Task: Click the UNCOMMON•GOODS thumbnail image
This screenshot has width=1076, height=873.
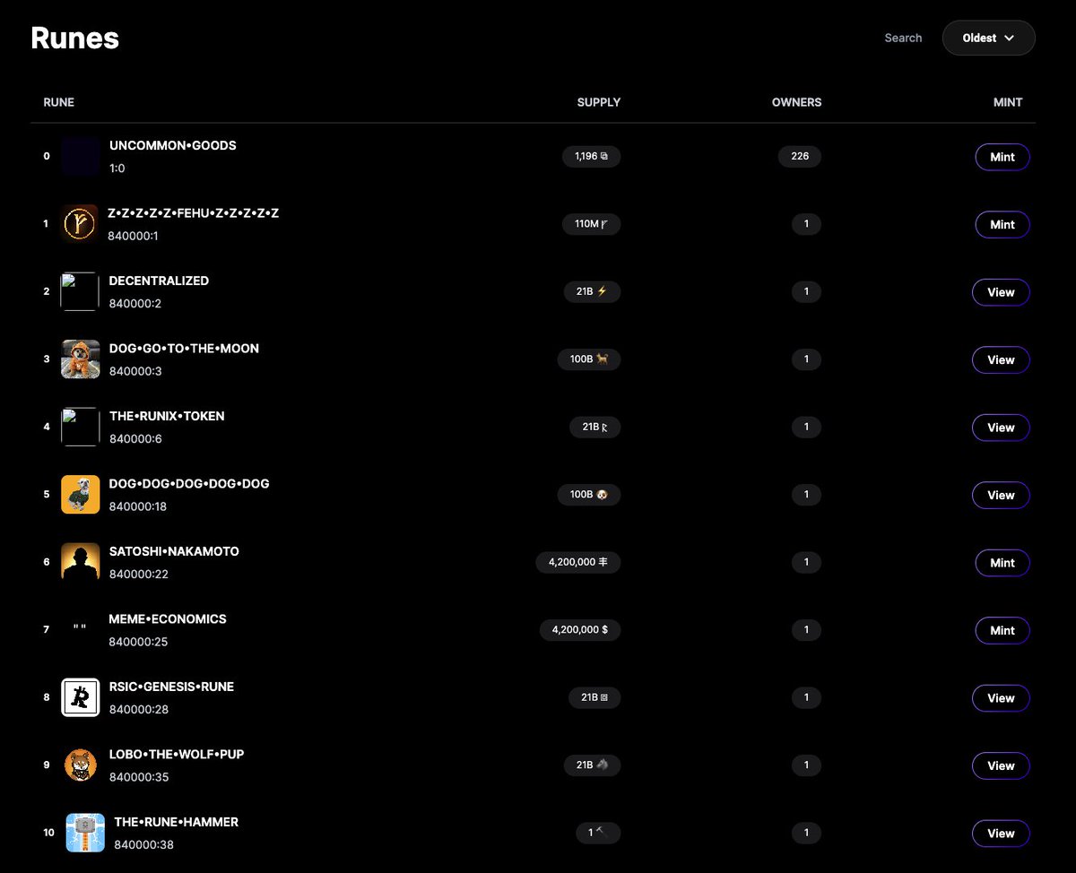Action: coord(80,156)
